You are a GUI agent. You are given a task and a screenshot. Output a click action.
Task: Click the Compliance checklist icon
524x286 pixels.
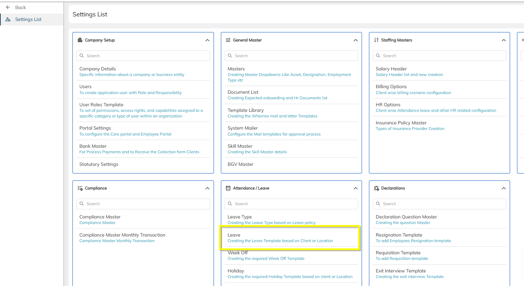click(80, 188)
